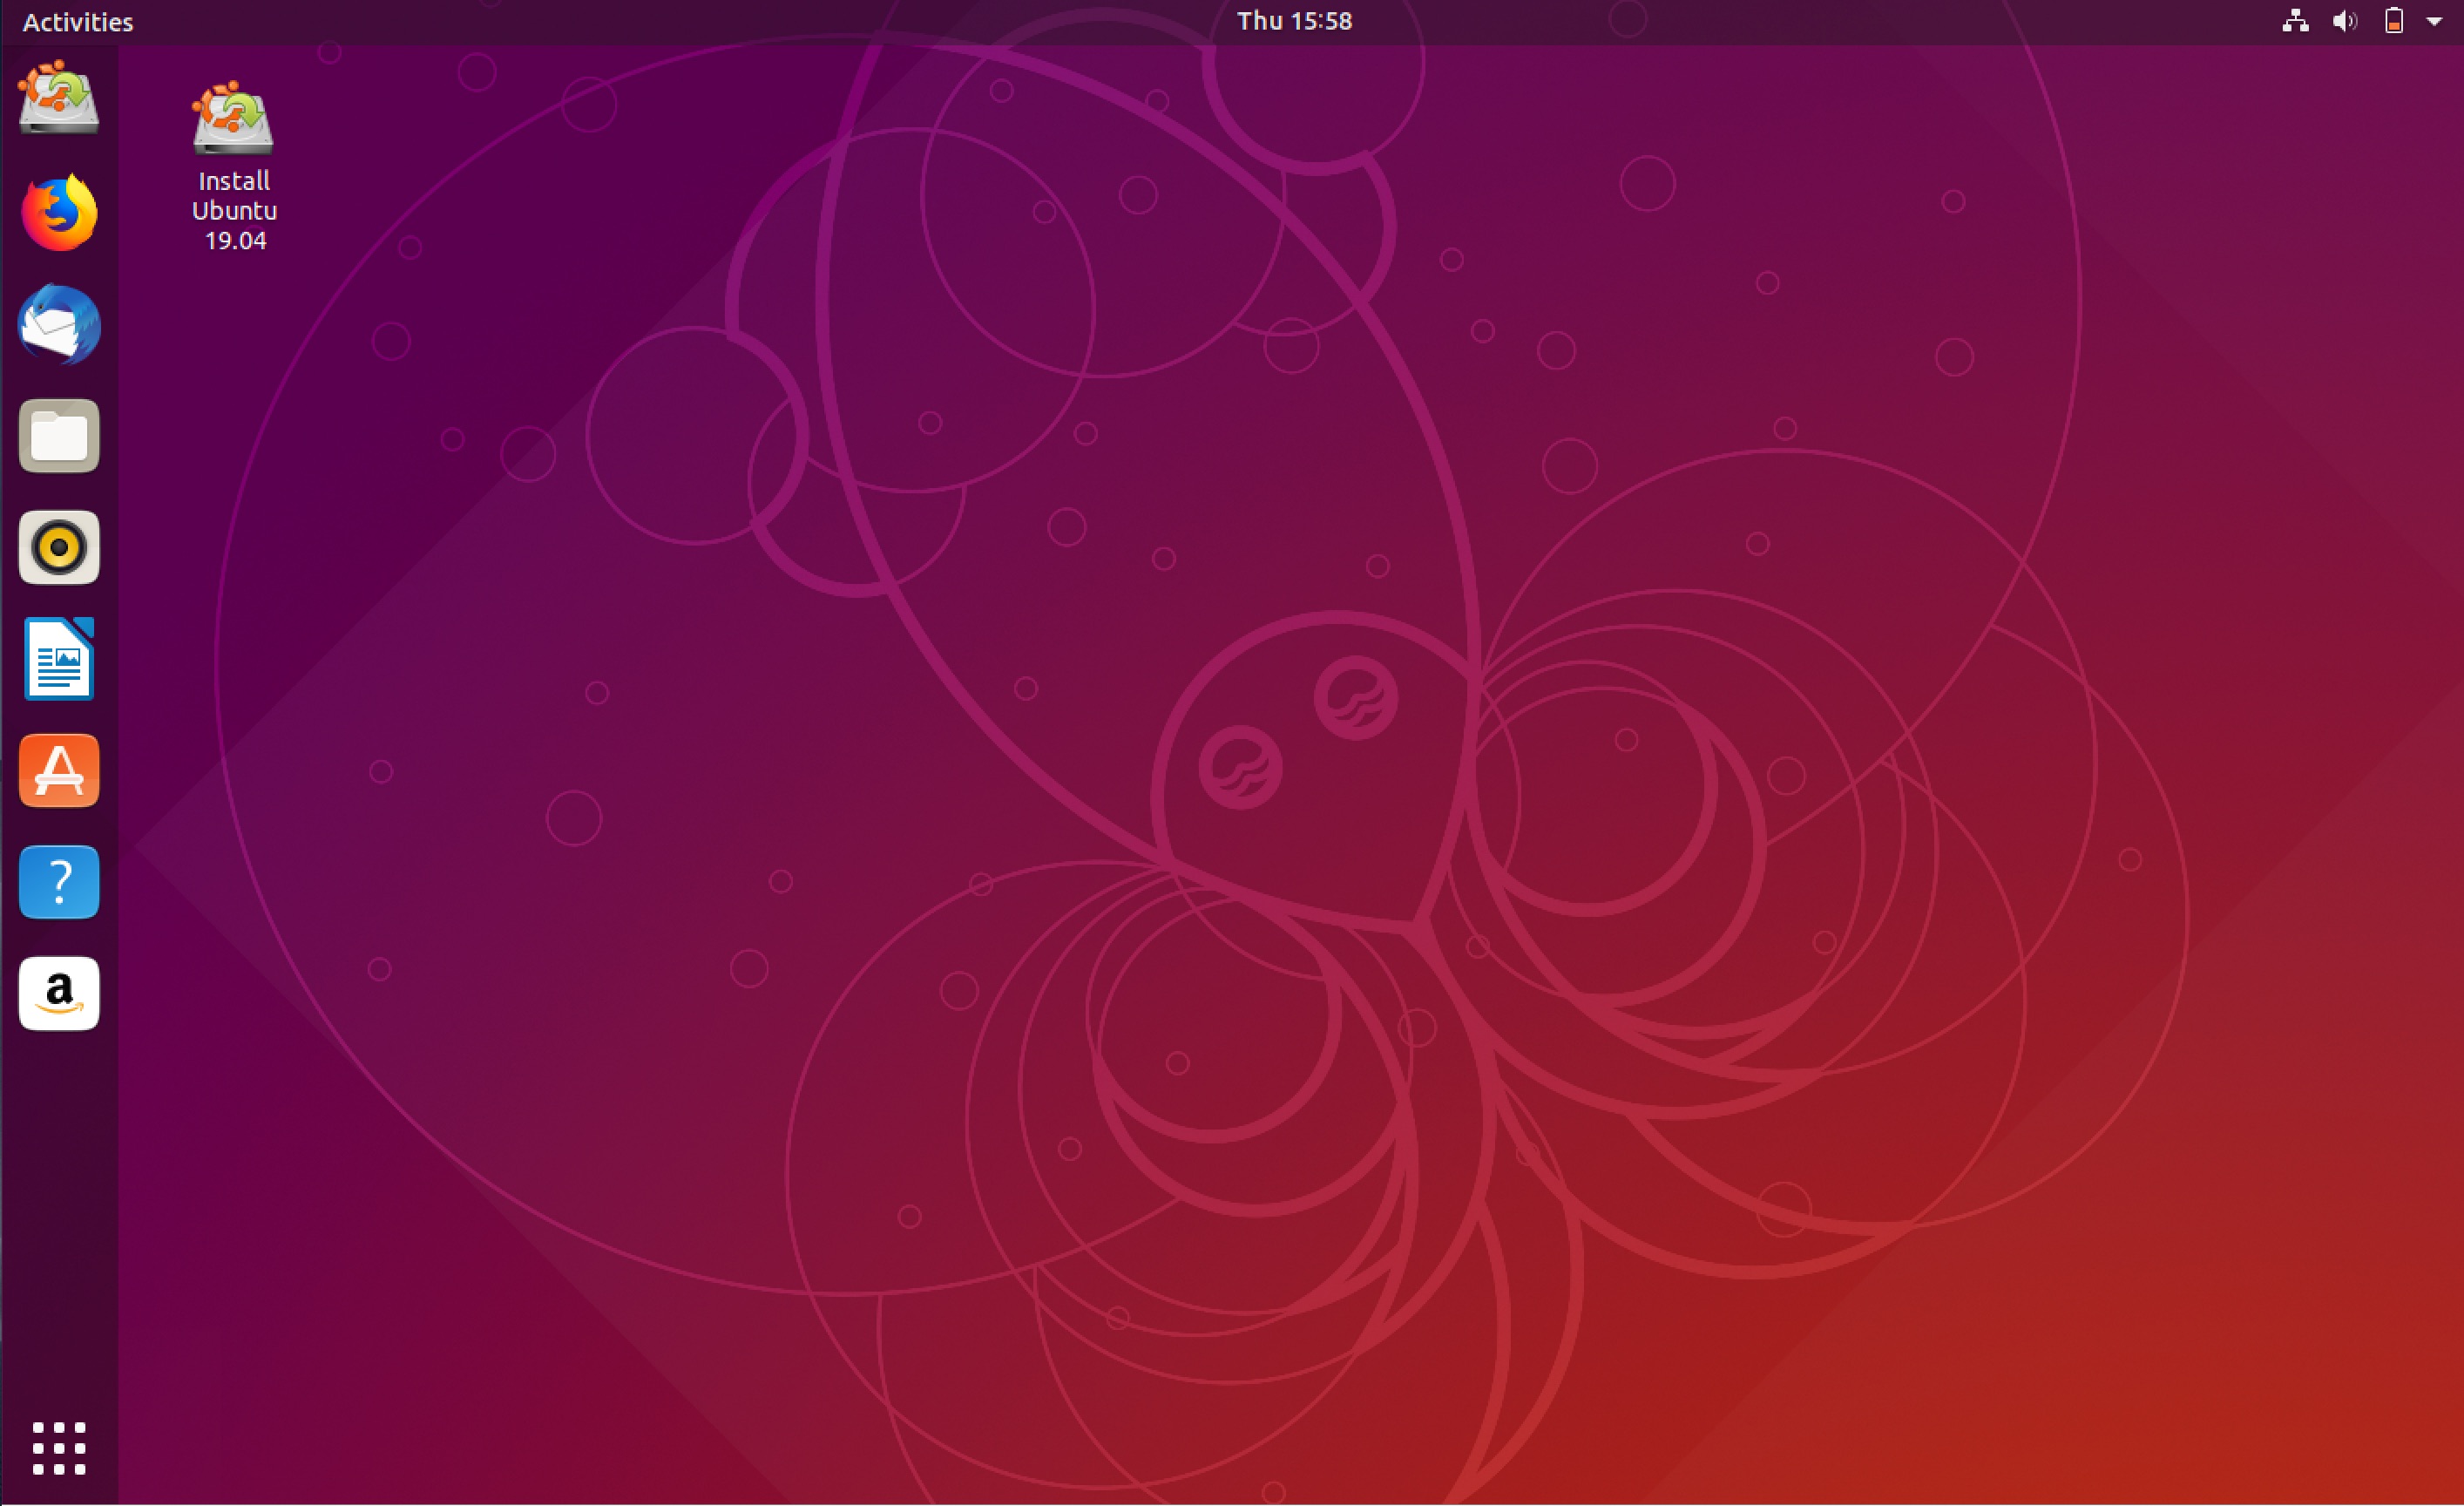Open the Amazon web shortcut
2464x1506 pixels.
(x=58, y=993)
